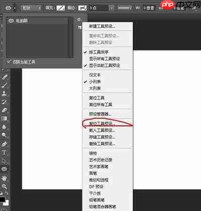Select the ellipse tool preset entry in list
Viewport: 201px width, 211px height.
[37, 21]
